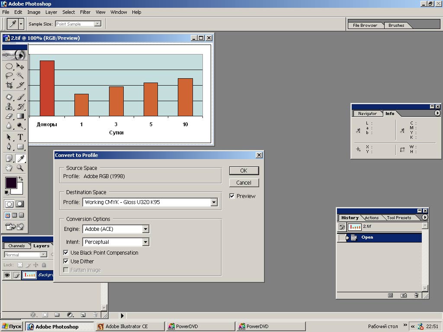Image resolution: width=443 pixels, height=332 pixels.
Task: Uncheck Use Black Point Compensation
Action: [x=66, y=252]
